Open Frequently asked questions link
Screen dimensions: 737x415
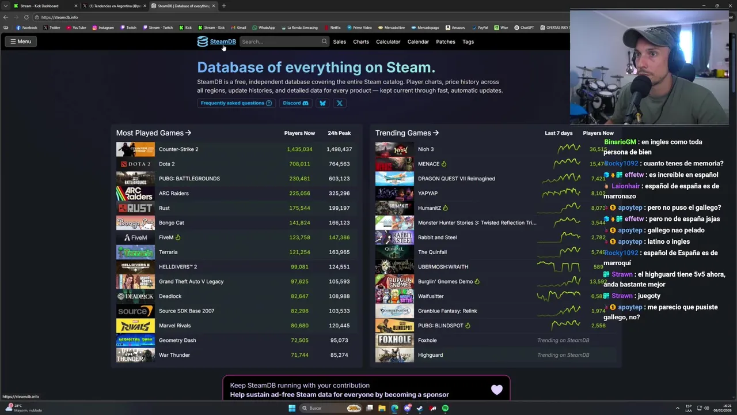click(236, 103)
